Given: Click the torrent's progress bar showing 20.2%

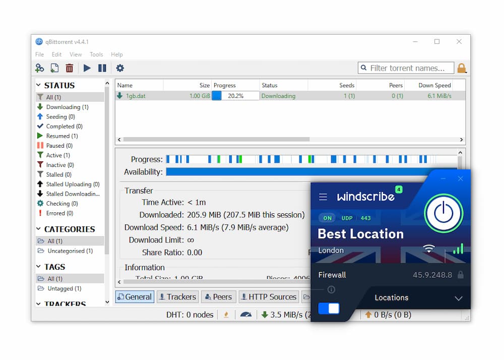Looking at the screenshot, I should pyautogui.click(x=235, y=95).
